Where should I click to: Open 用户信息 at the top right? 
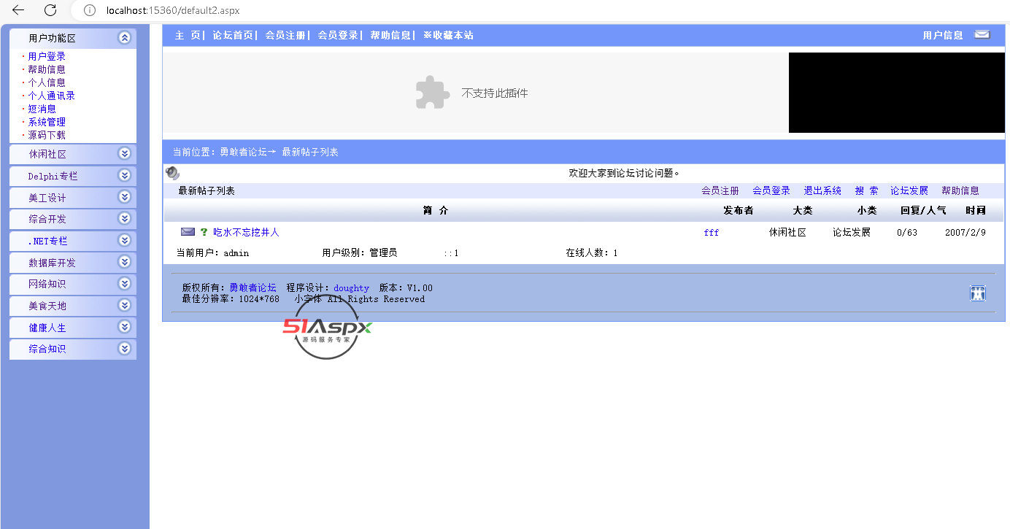pos(943,35)
